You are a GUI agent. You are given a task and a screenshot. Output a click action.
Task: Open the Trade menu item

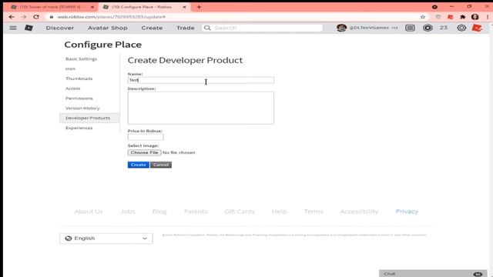[x=185, y=28]
